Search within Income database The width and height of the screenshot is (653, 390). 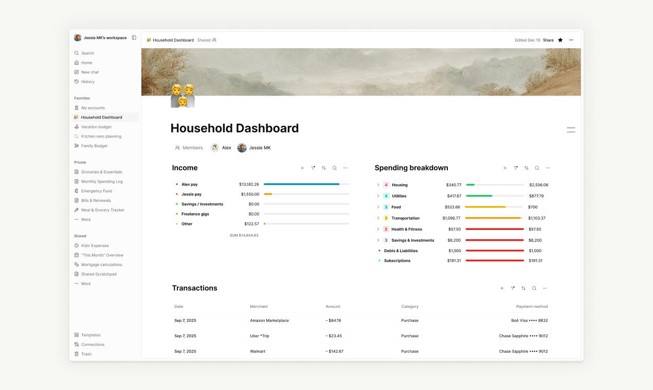pos(335,168)
